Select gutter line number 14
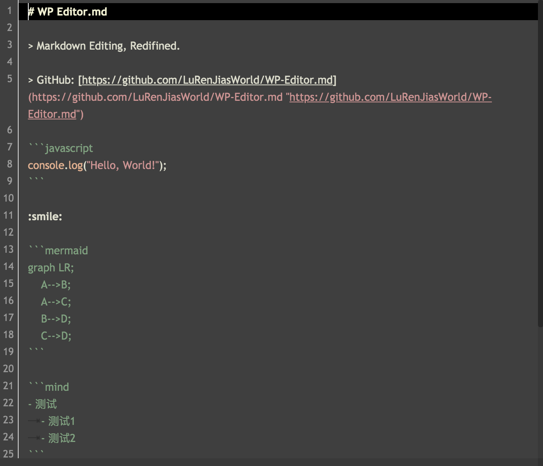543x466 pixels. [x=8, y=266]
